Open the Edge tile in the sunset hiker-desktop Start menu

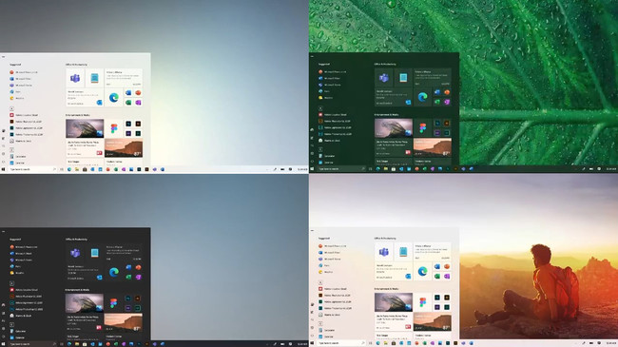[x=422, y=271]
